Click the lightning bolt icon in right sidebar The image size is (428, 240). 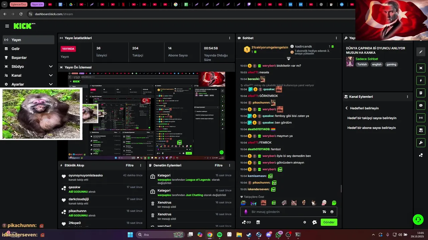(421, 80)
